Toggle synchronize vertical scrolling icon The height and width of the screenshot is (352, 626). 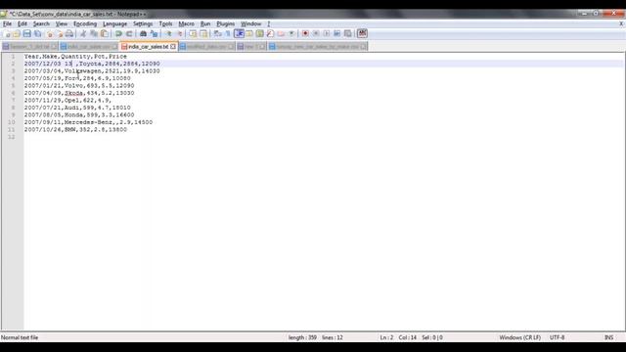[x=193, y=33]
